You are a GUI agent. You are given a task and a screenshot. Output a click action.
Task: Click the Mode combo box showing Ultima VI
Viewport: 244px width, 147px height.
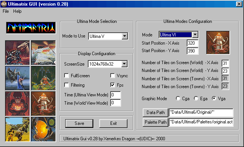point(178,34)
